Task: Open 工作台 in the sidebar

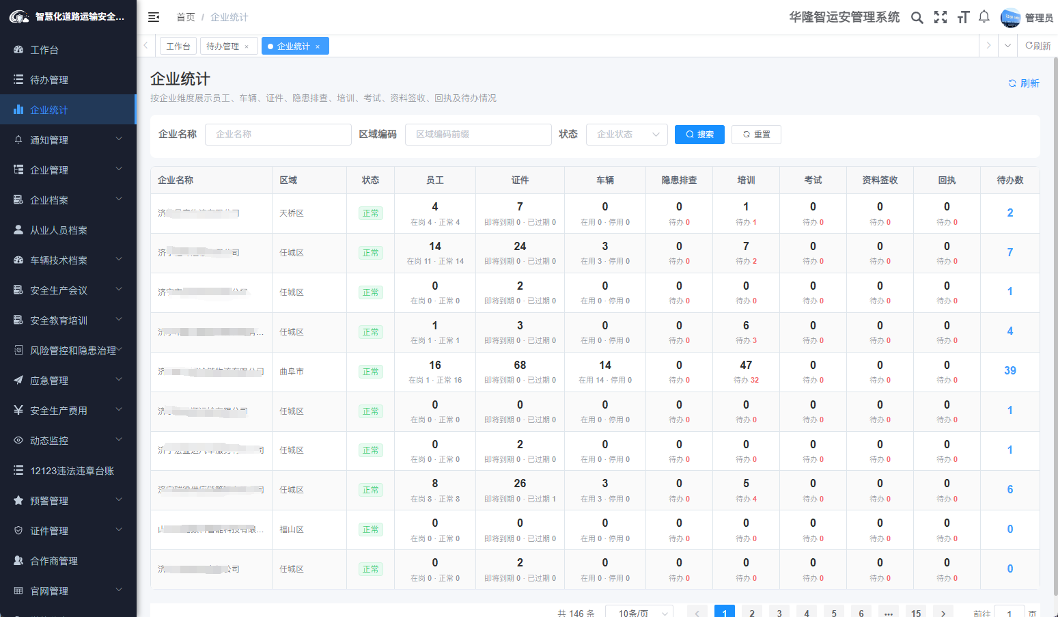Action: (x=68, y=50)
